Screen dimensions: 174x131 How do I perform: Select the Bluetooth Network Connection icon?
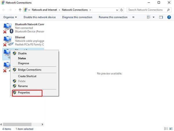(8, 28)
